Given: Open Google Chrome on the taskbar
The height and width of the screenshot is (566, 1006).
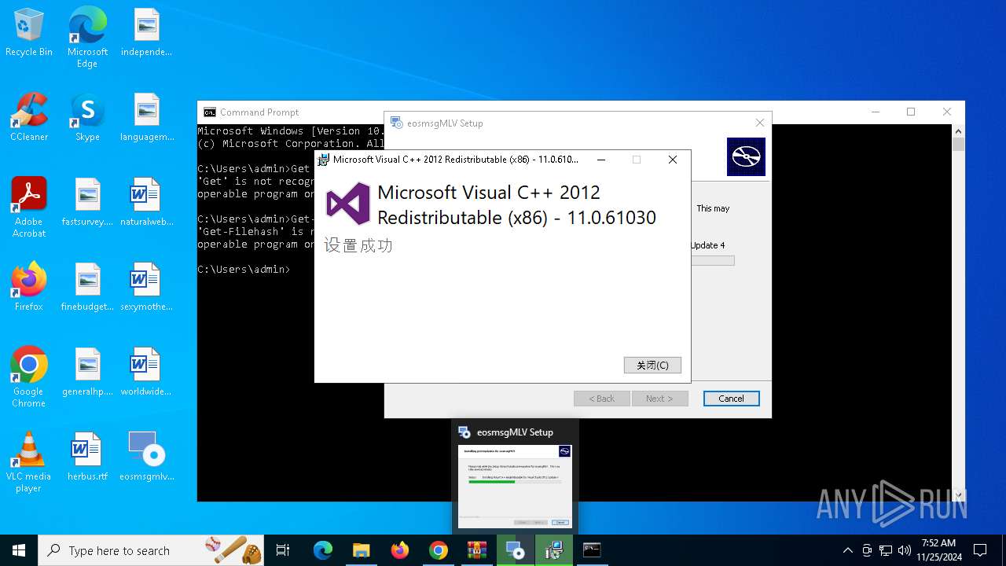Looking at the screenshot, I should tap(439, 550).
